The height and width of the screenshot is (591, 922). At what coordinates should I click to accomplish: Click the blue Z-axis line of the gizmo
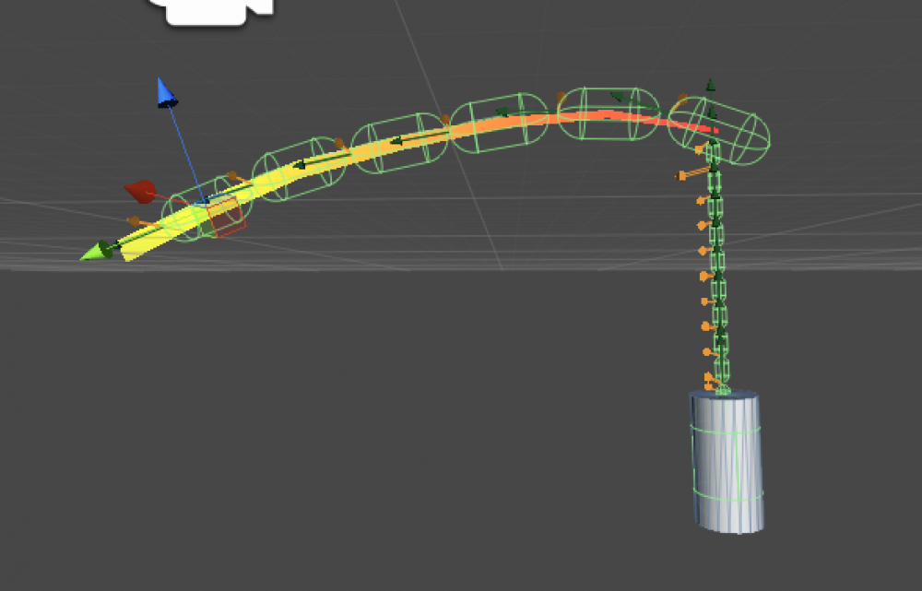(x=182, y=149)
